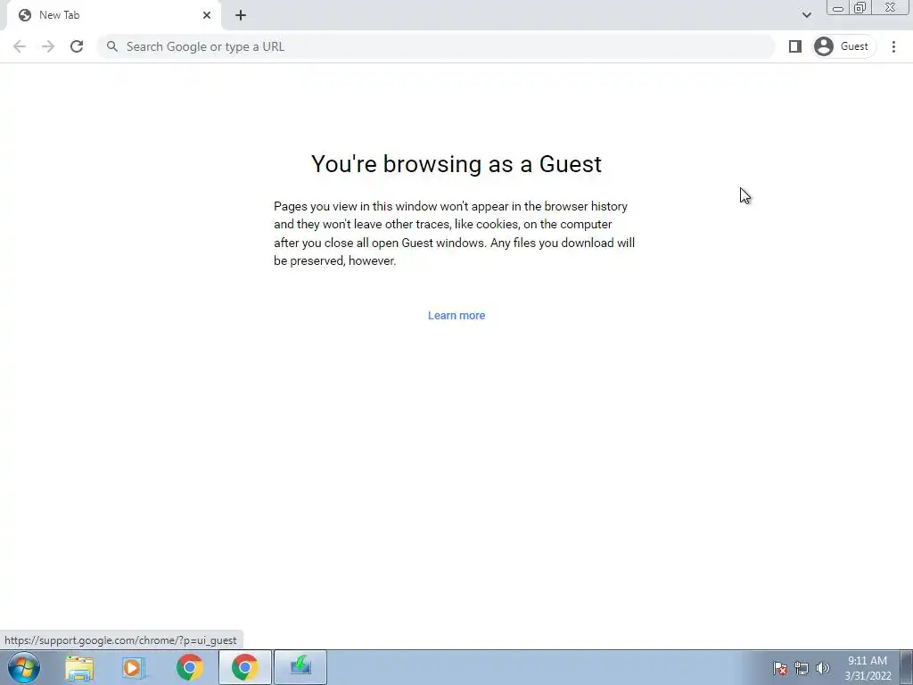Select the New Tab tab
The height and width of the screenshot is (685, 913).
pyautogui.click(x=114, y=15)
